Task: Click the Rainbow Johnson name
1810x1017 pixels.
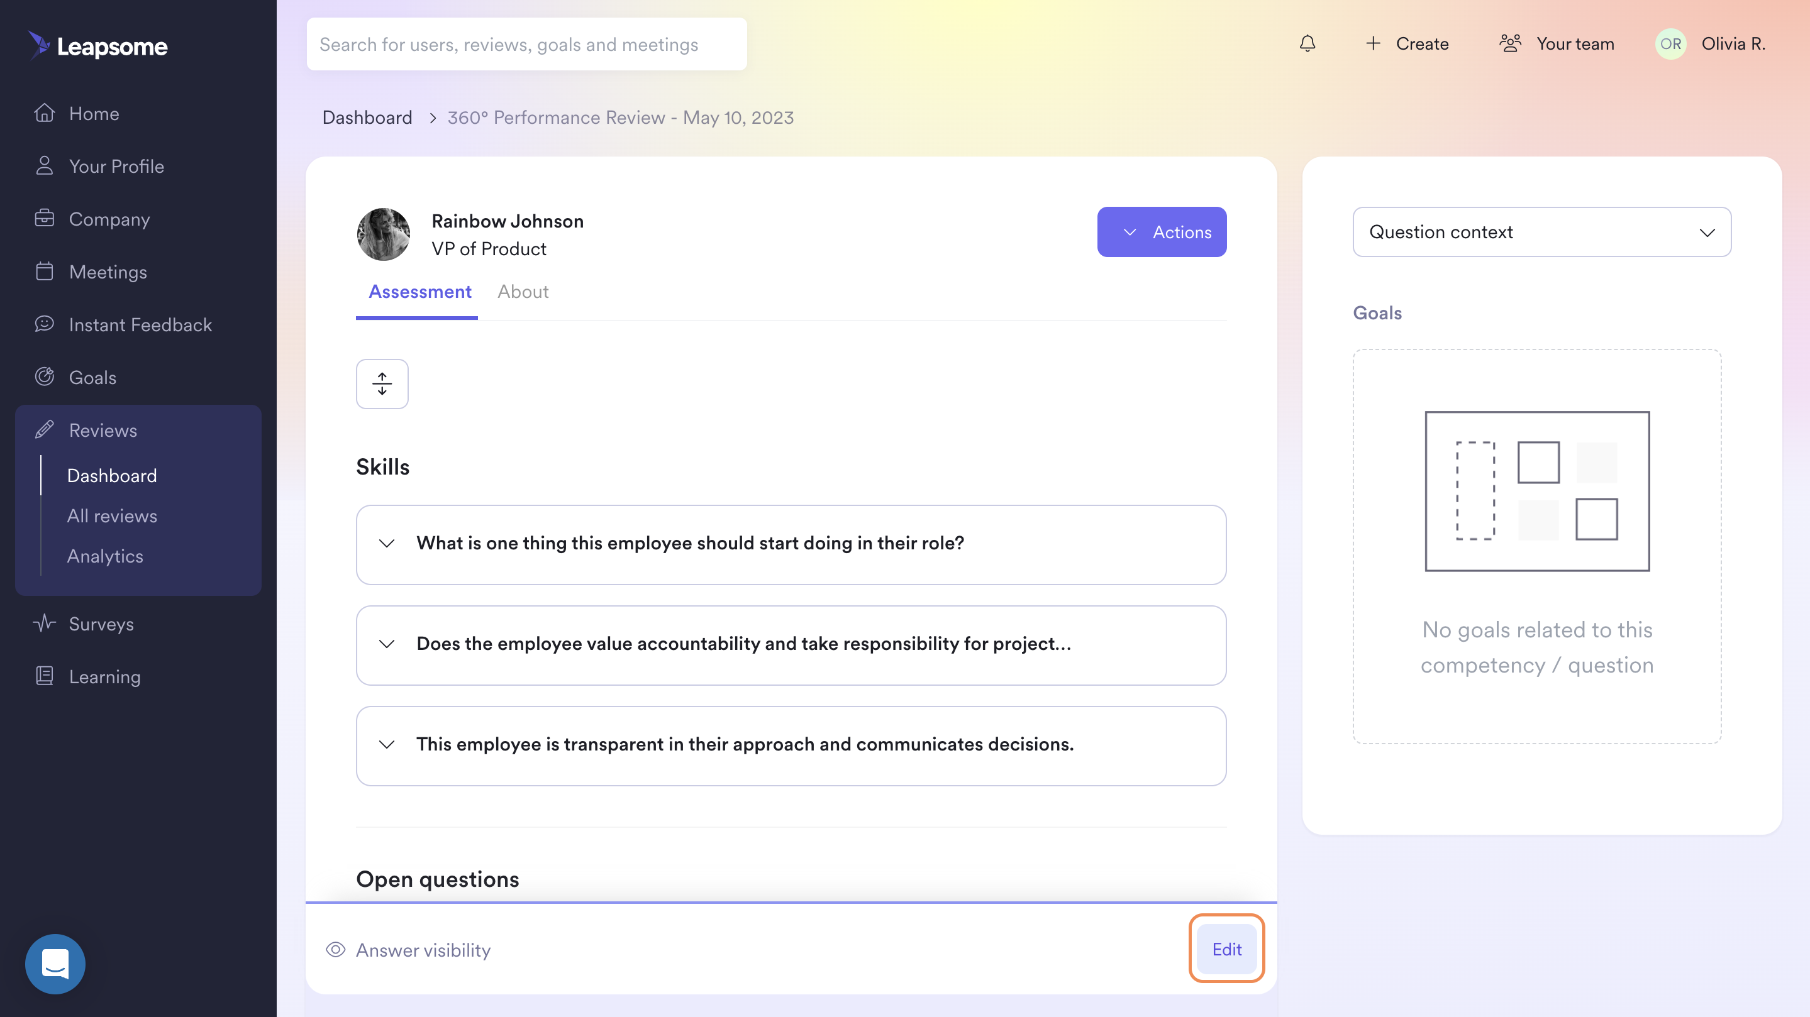Action: click(x=508, y=221)
